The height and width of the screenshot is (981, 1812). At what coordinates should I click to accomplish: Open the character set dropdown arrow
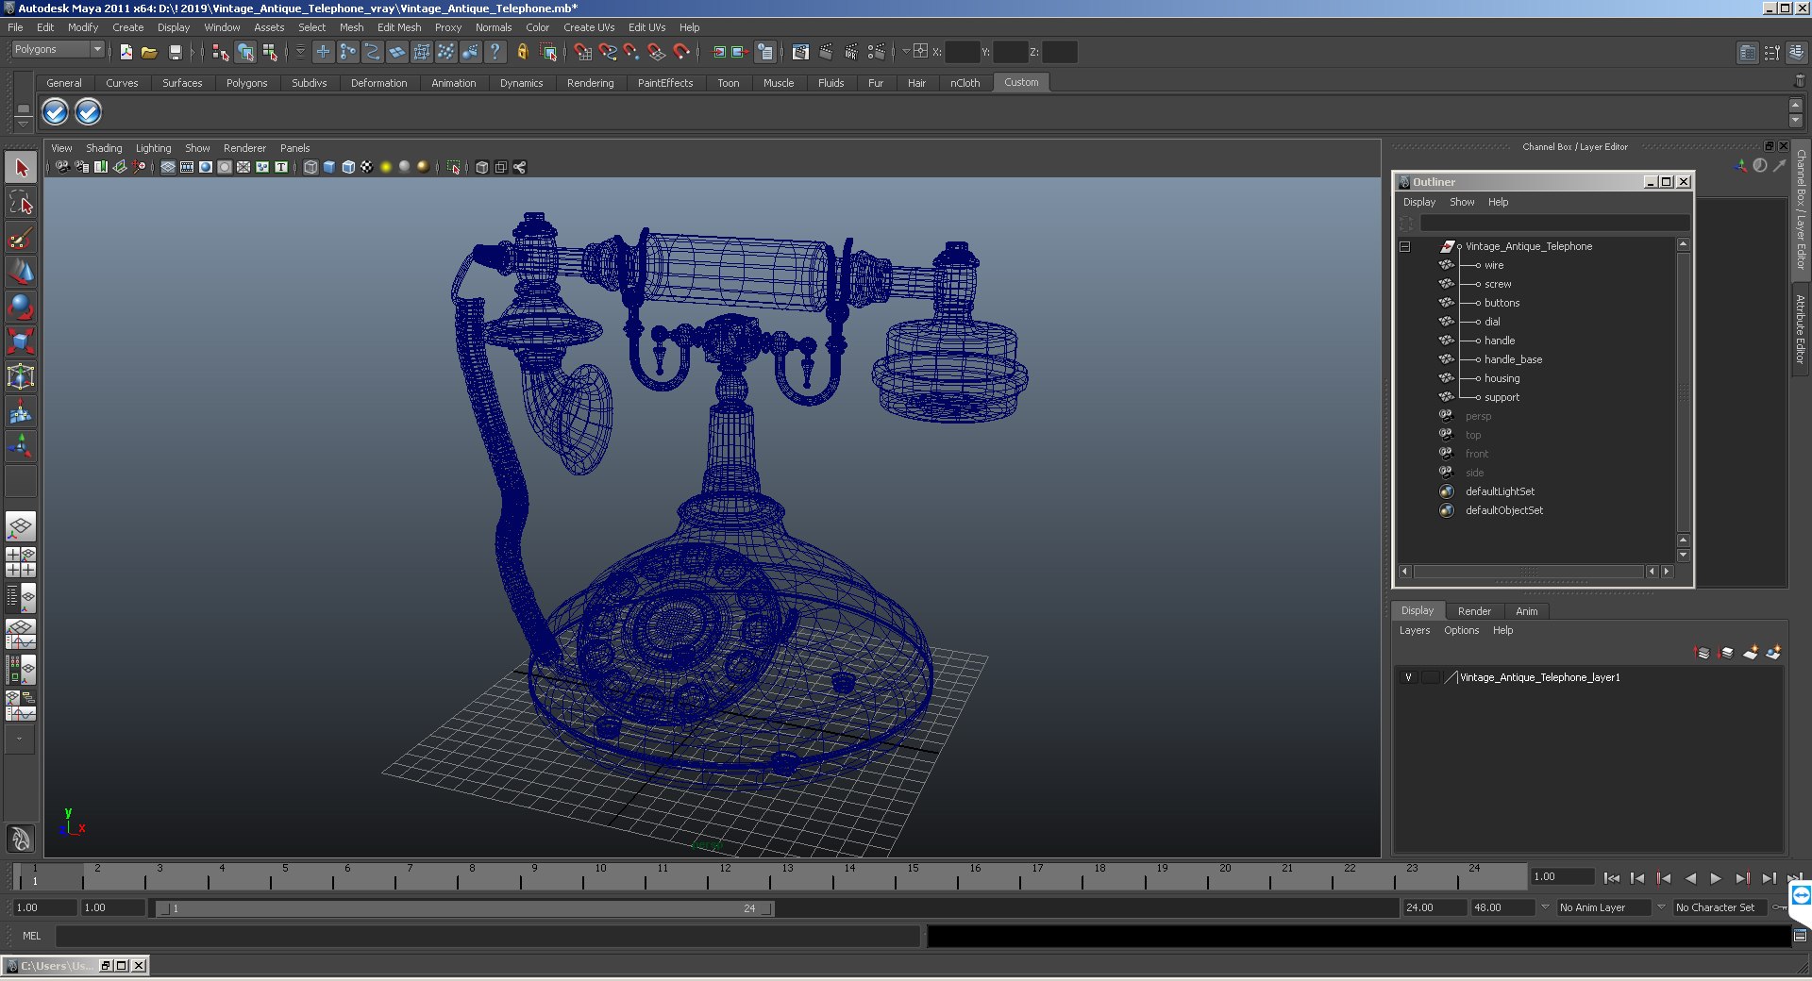pyautogui.click(x=1661, y=907)
